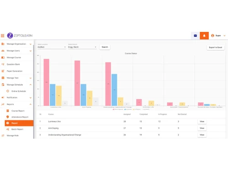Click the Super user avatar icon

tap(212, 36)
